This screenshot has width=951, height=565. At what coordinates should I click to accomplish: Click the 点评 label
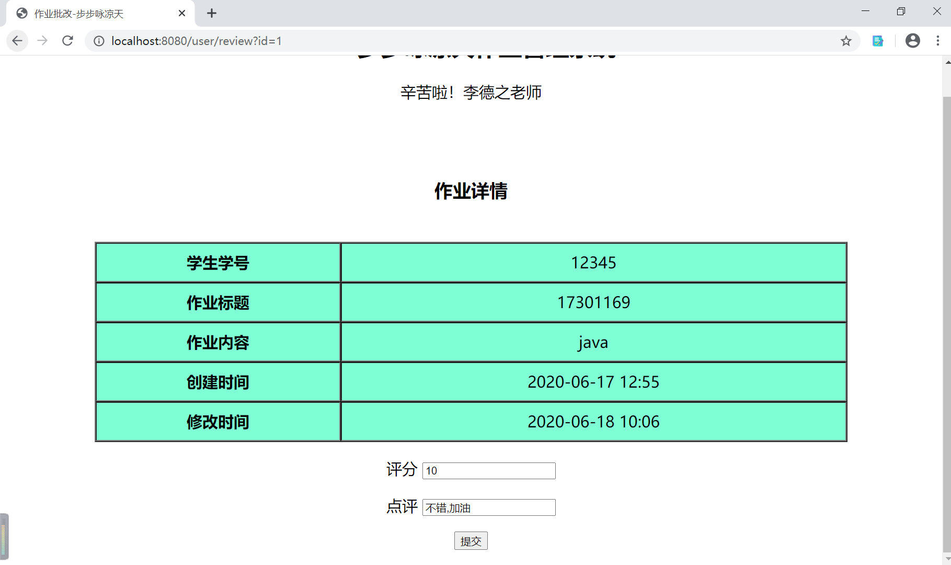(x=402, y=506)
